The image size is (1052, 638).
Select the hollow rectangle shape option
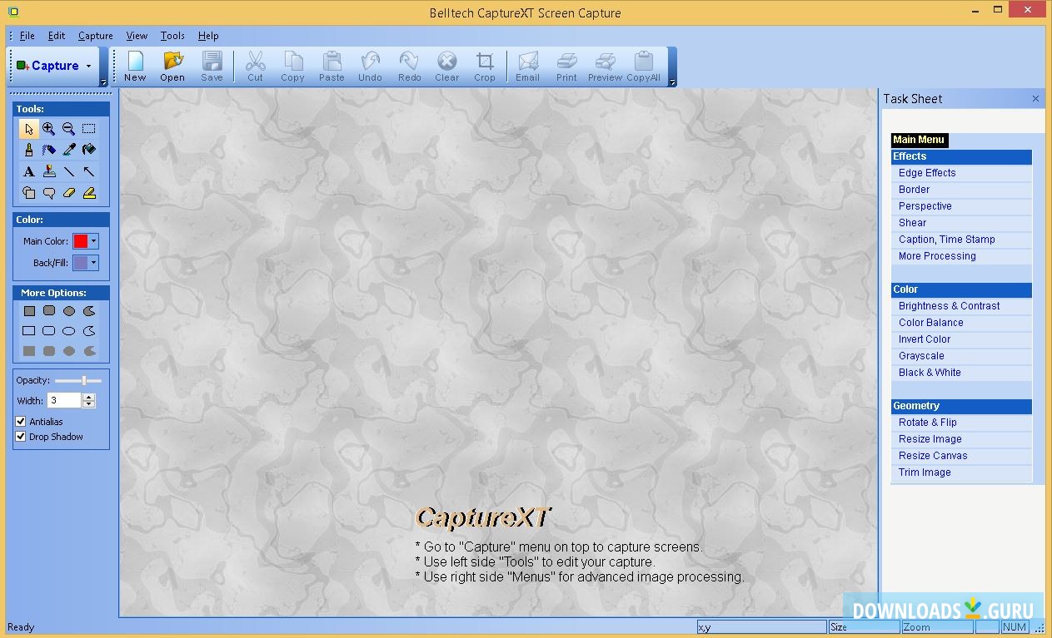click(28, 330)
